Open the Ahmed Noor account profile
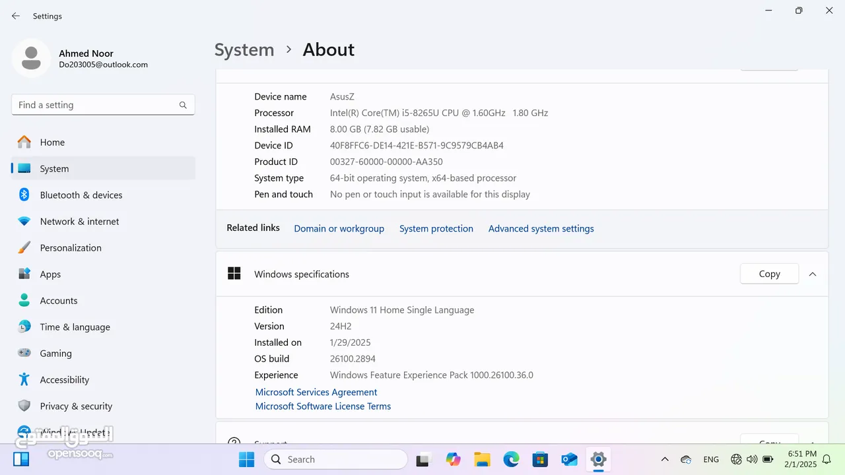Viewport: 845px width, 475px height. (x=81, y=58)
